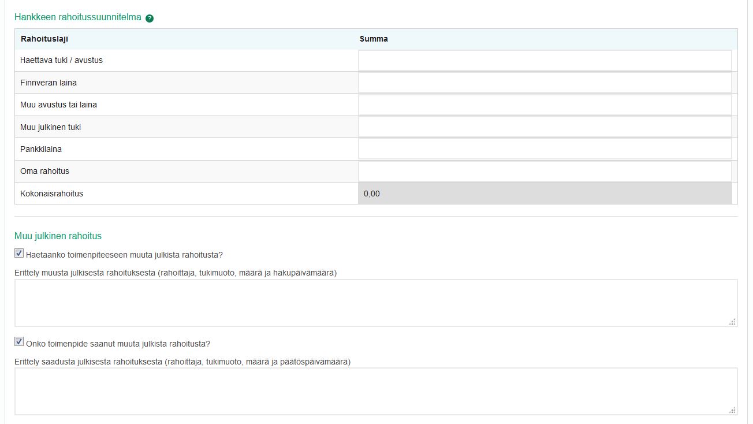Click the Pankkilaina row label

(x=41, y=149)
